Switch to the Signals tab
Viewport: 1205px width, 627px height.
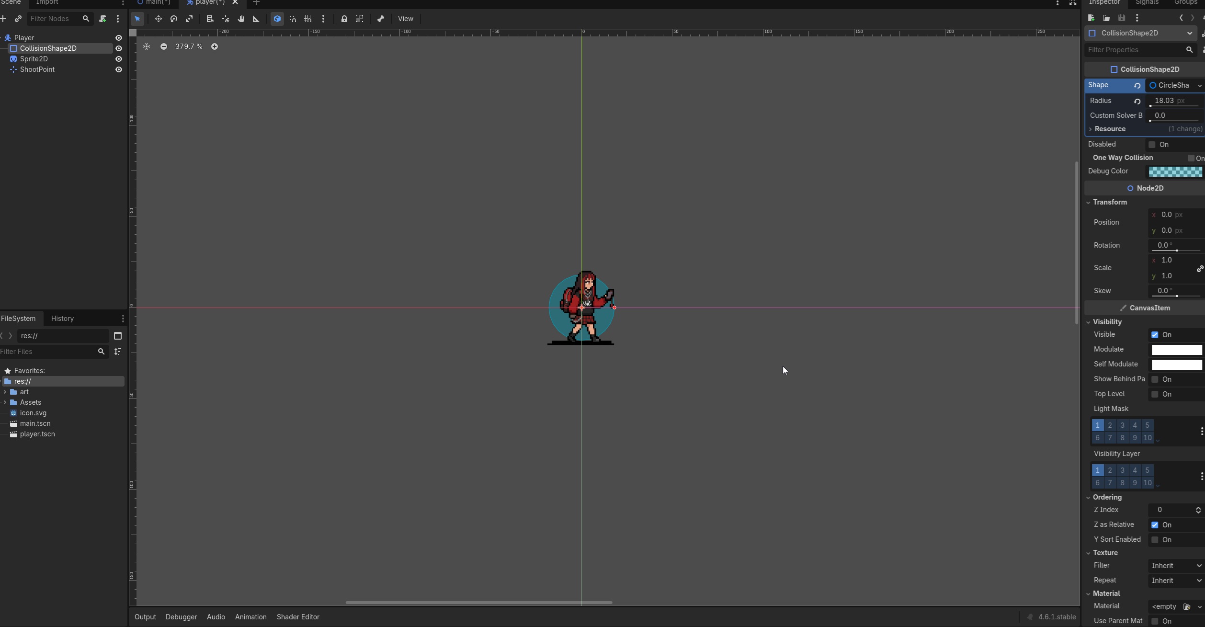(x=1147, y=3)
